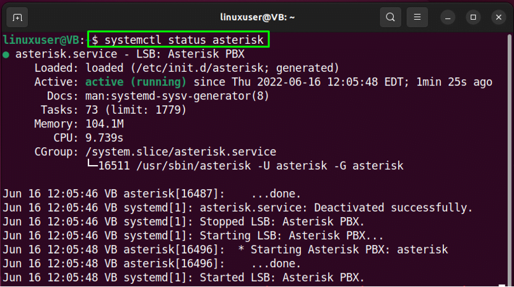
Task: Click the linuxuser@VB prompt text
Action: [41, 40]
